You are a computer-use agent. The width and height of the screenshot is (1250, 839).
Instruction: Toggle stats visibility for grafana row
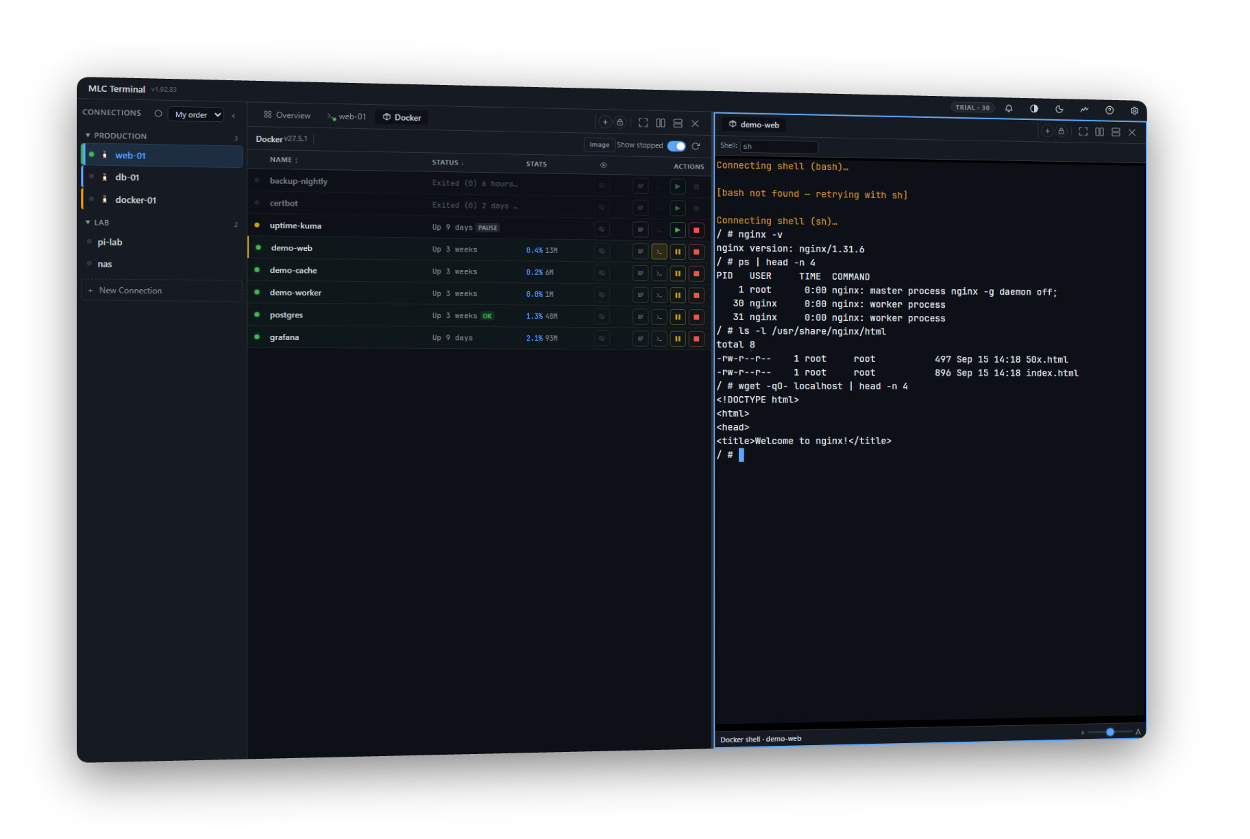coord(602,338)
